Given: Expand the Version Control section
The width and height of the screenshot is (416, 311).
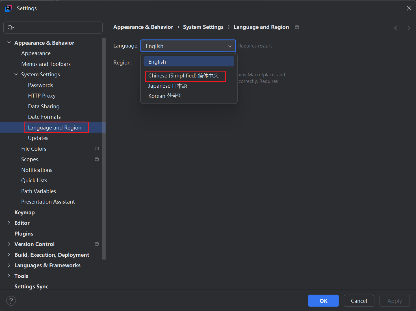Looking at the screenshot, I should pyautogui.click(x=9, y=244).
